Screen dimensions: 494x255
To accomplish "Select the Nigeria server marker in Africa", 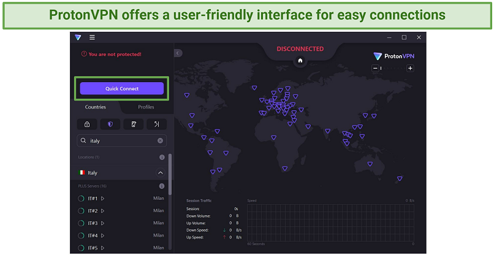I will click(x=274, y=137).
